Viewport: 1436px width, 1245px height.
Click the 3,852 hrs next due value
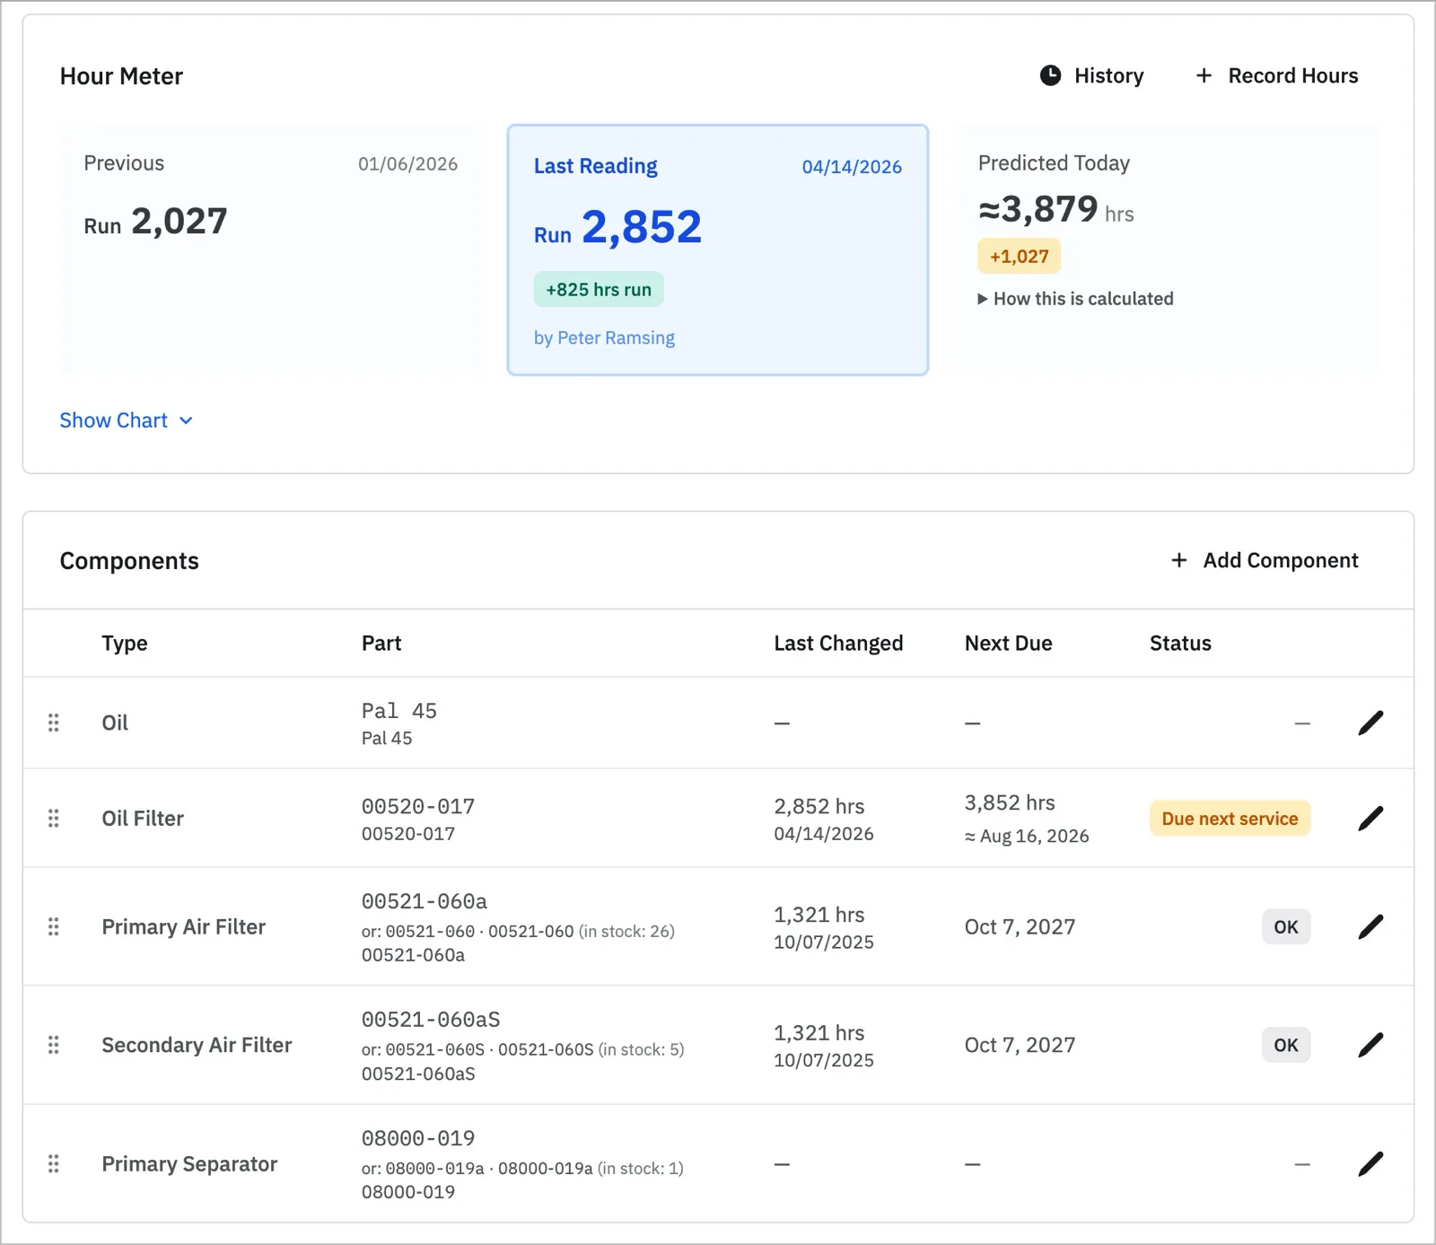pos(1010,802)
